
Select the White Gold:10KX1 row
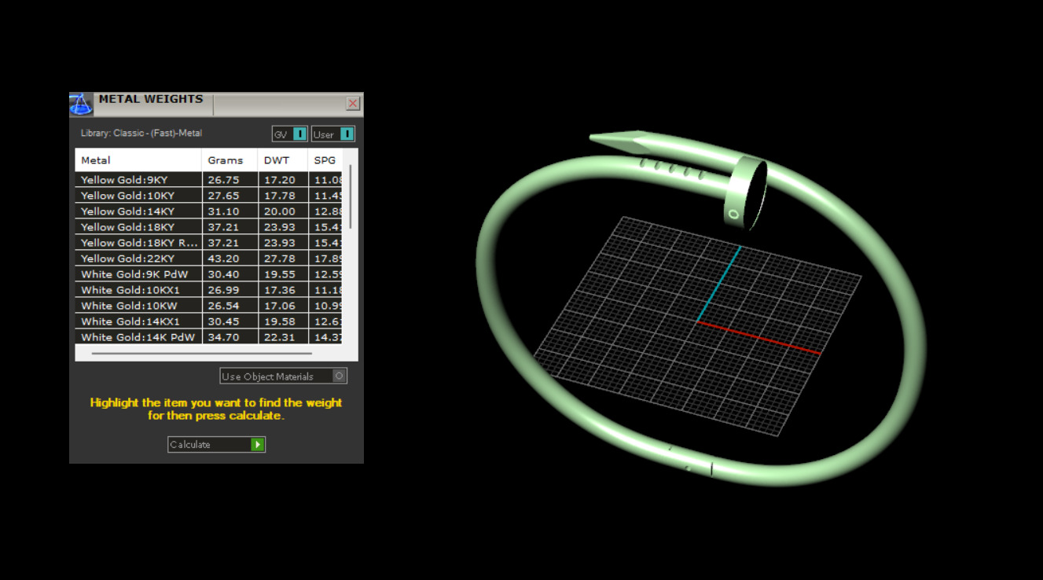(x=208, y=290)
